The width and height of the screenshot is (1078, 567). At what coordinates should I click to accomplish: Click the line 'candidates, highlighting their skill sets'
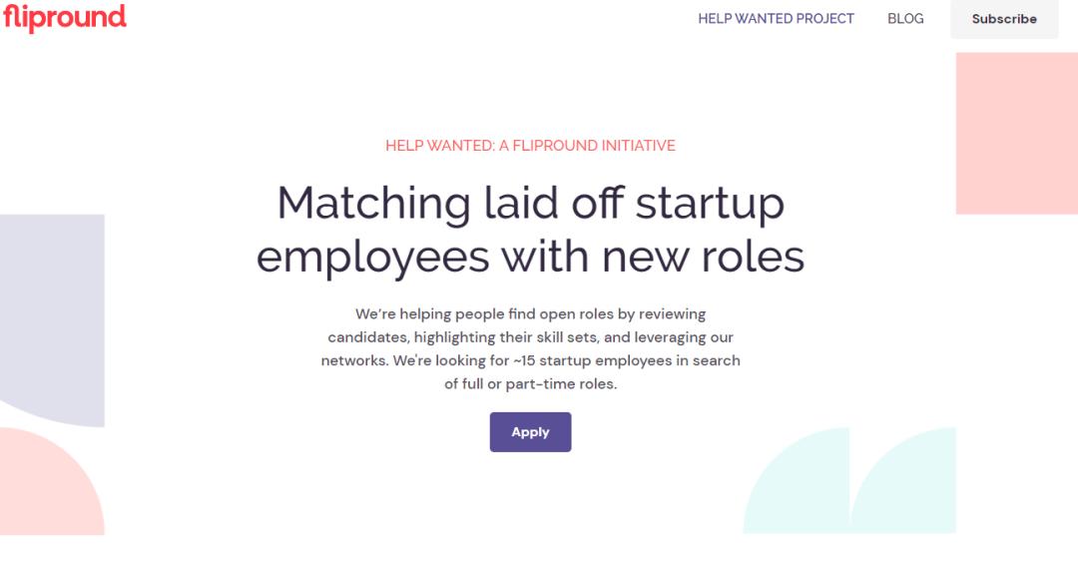(530, 337)
